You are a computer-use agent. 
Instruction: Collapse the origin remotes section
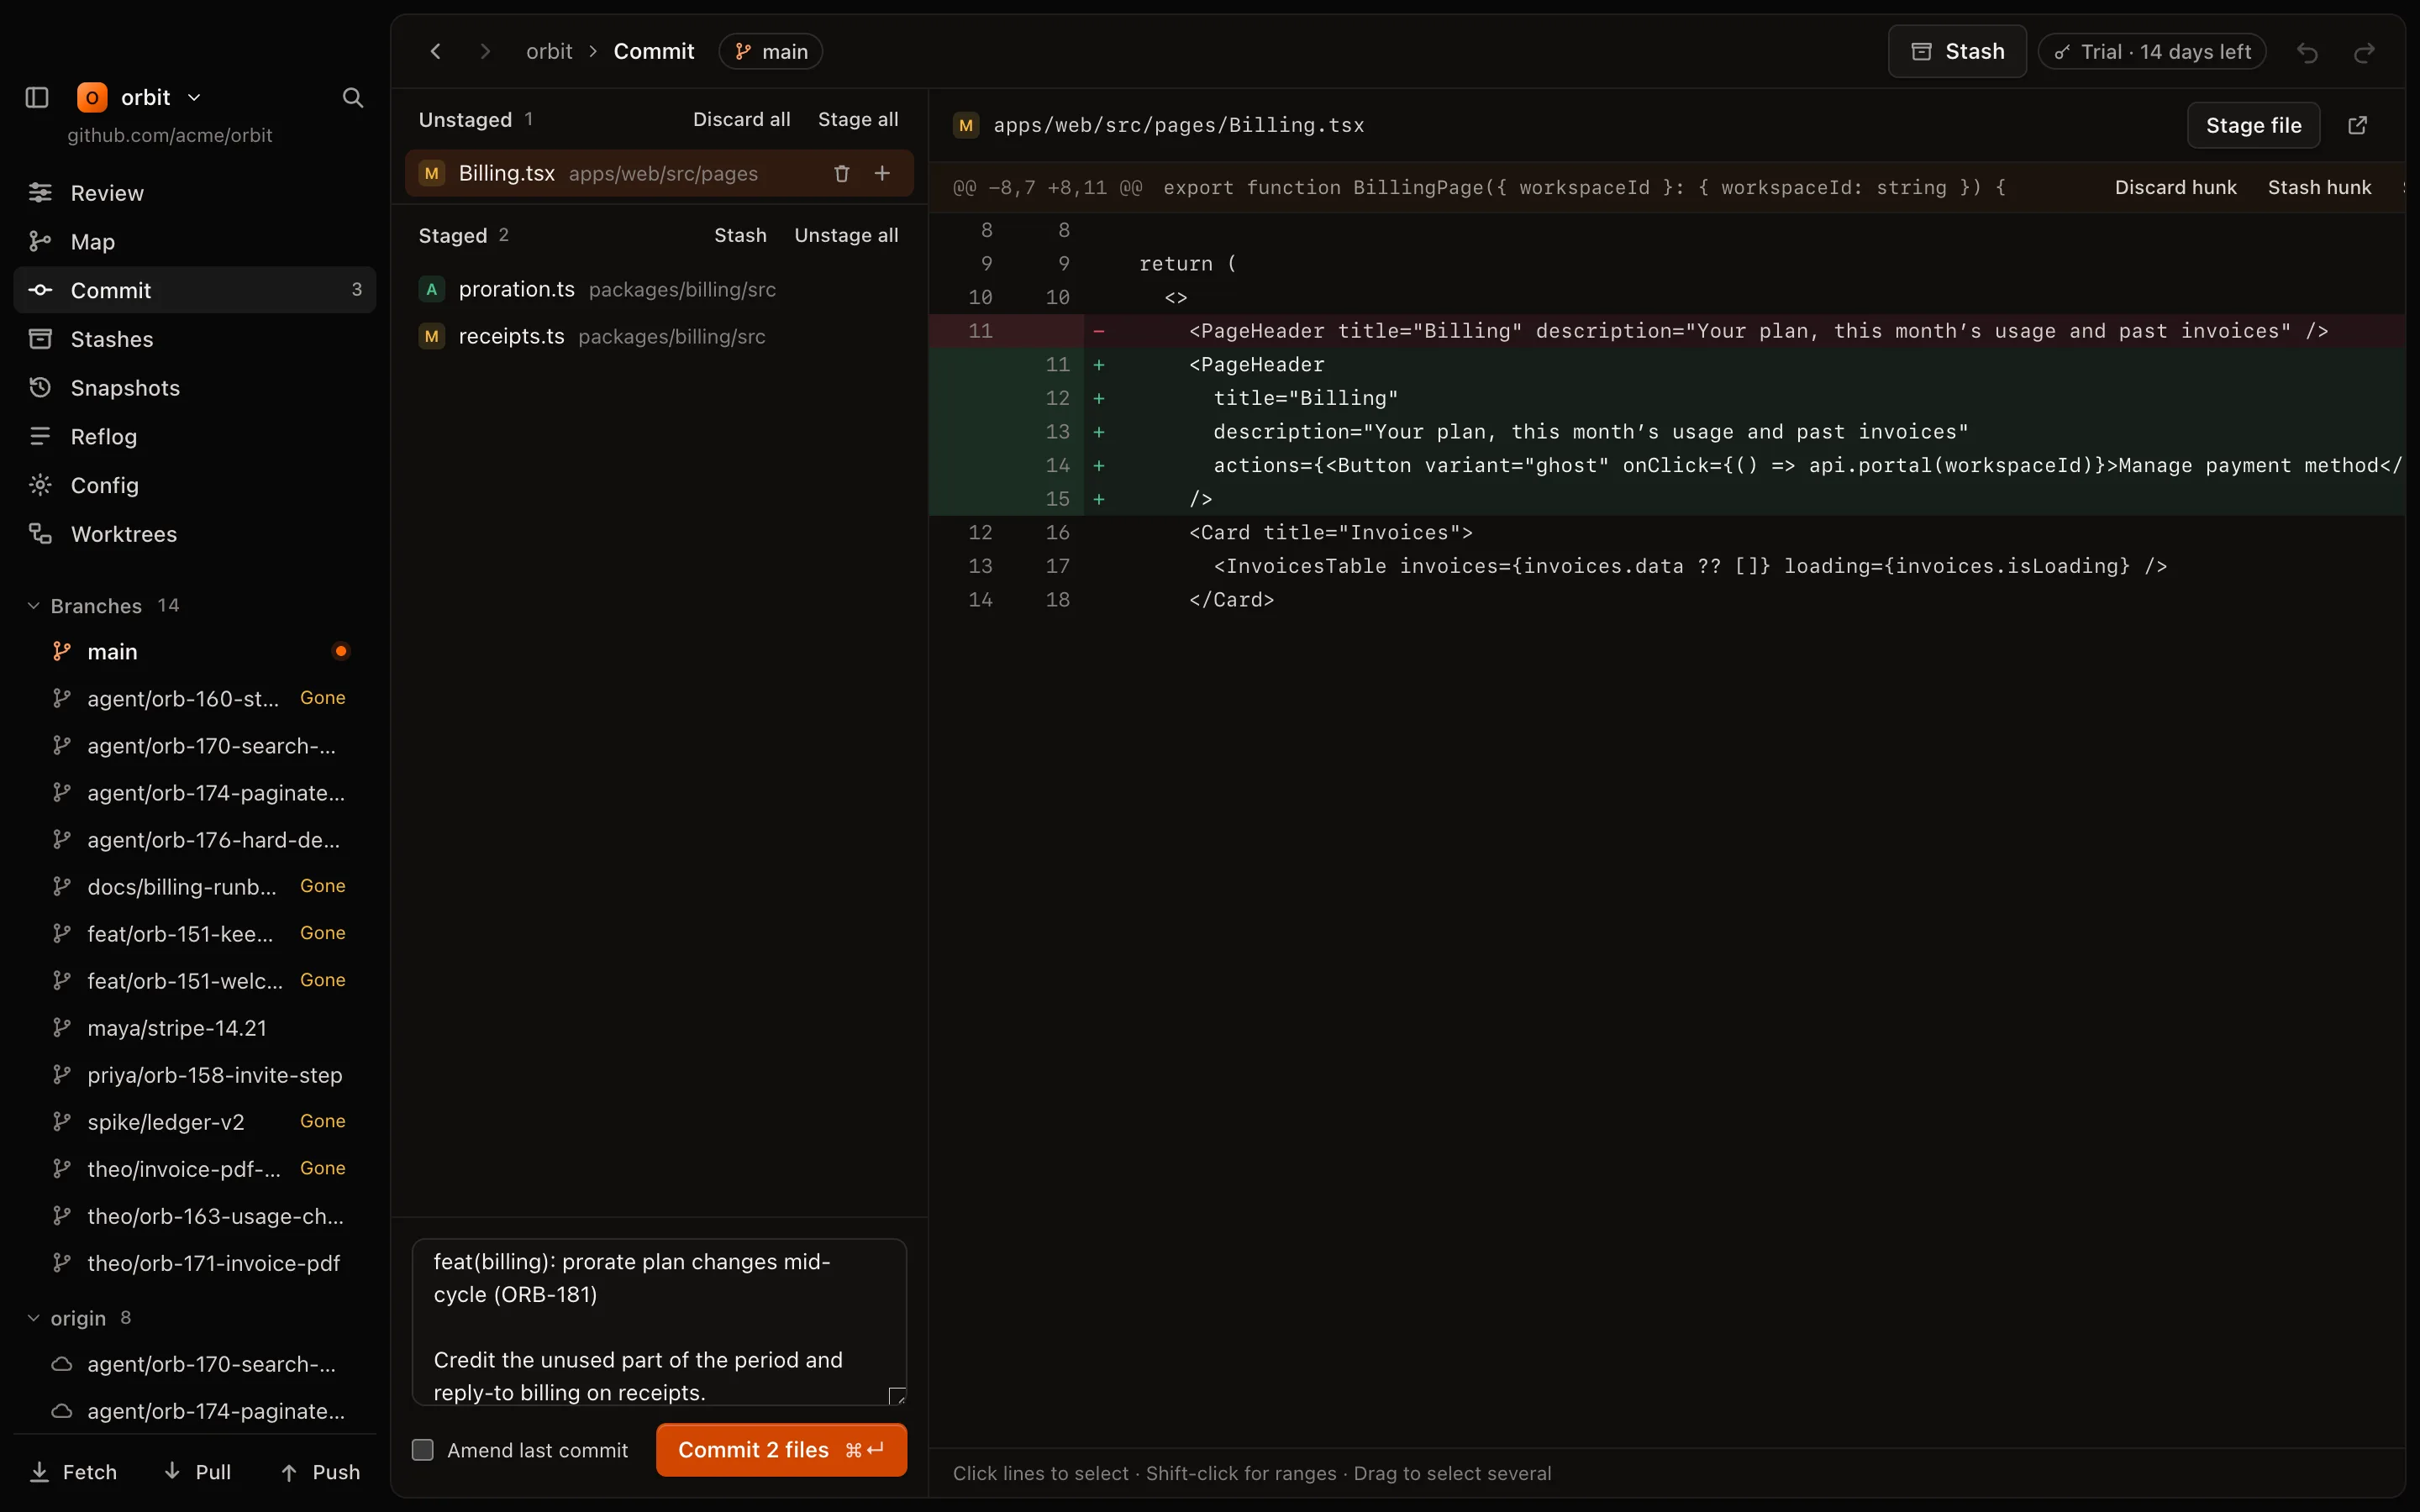tap(33, 1318)
